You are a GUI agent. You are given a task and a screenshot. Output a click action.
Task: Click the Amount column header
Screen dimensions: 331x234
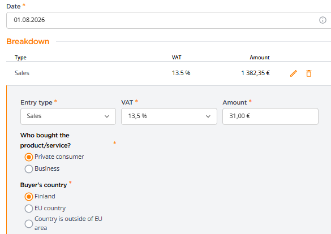coord(260,58)
